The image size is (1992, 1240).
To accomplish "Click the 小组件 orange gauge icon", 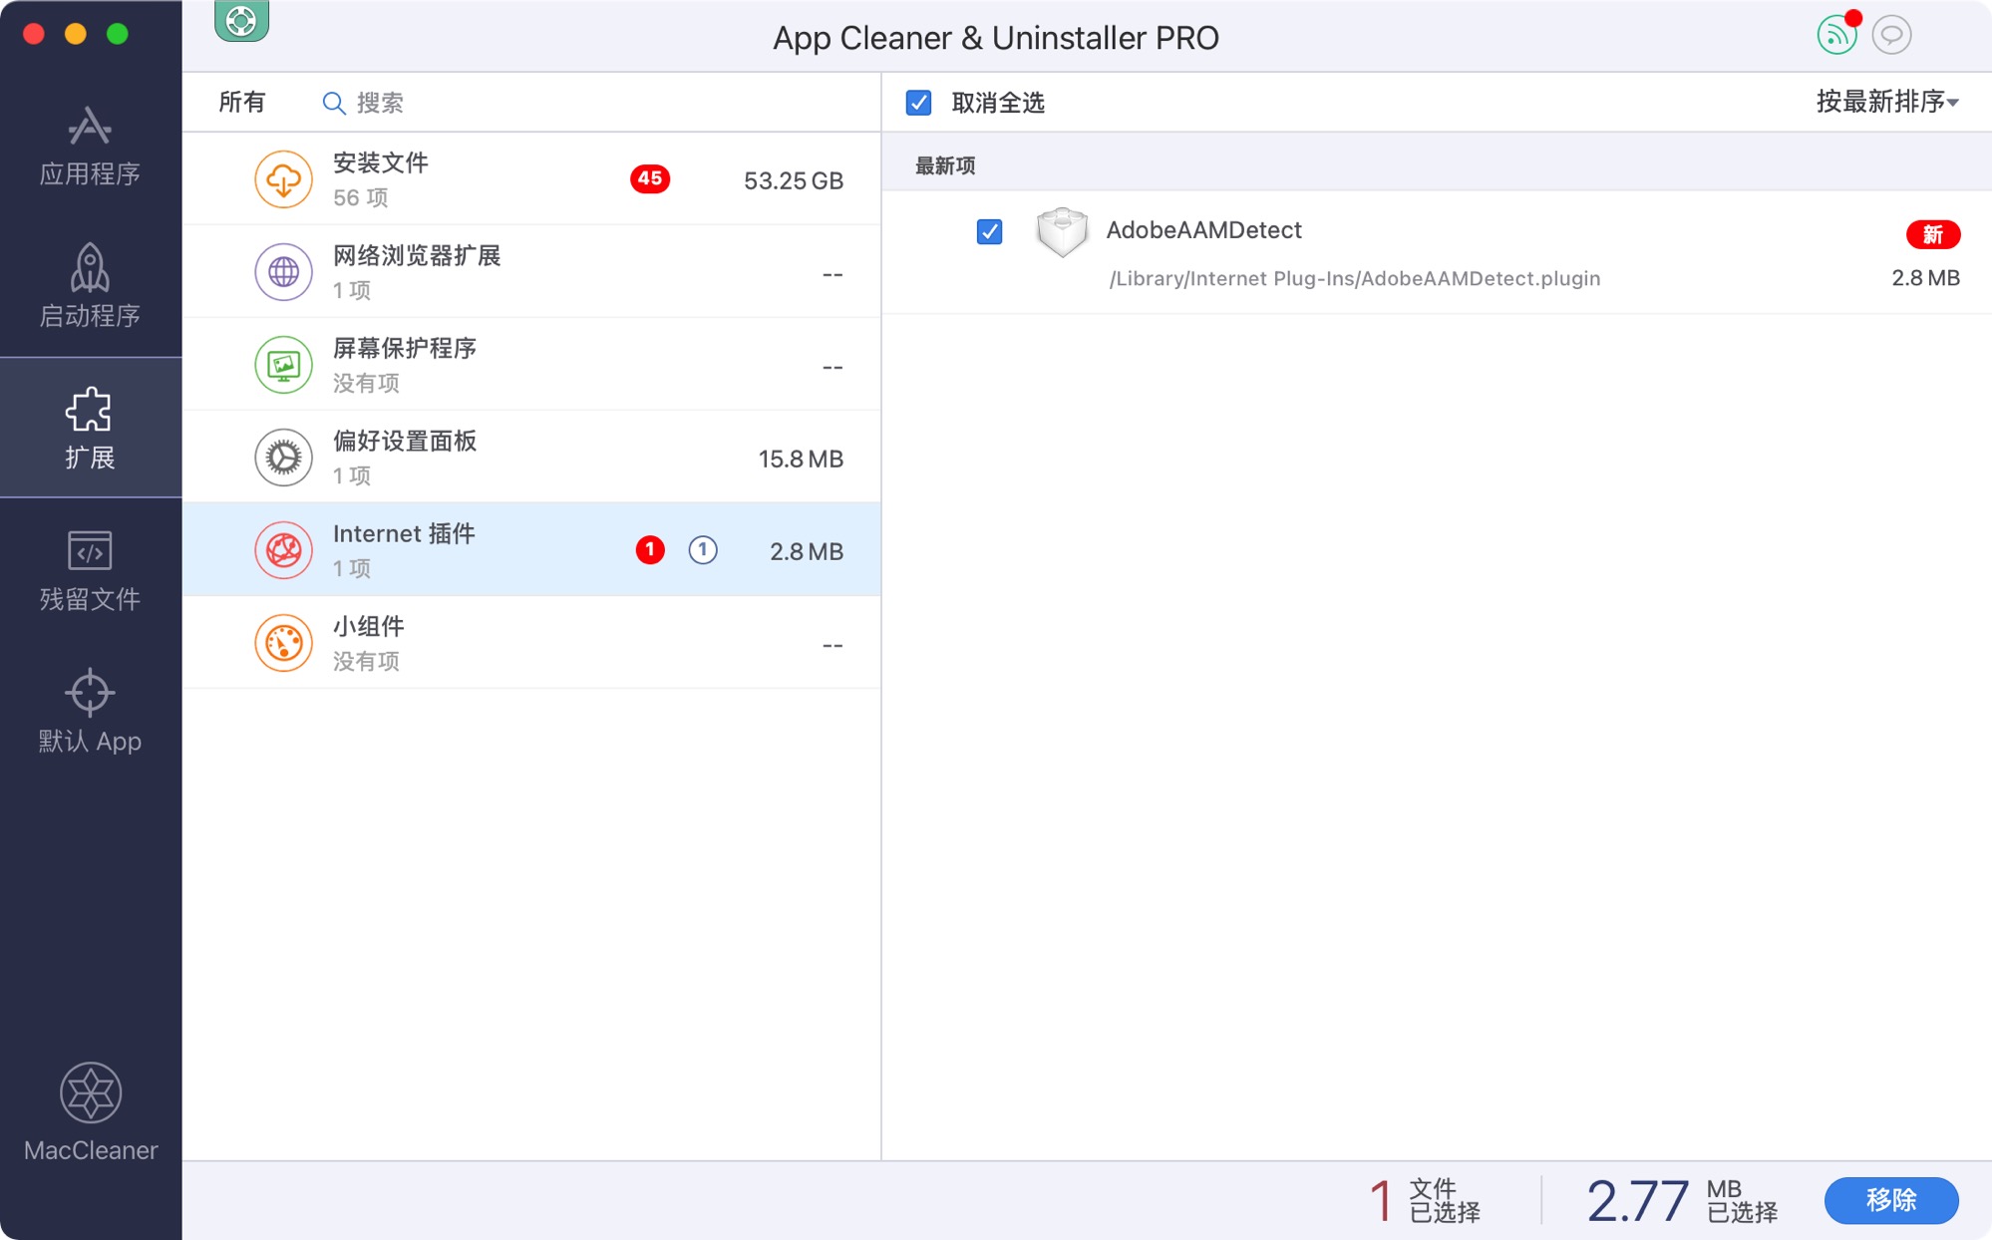I will tap(283, 643).
